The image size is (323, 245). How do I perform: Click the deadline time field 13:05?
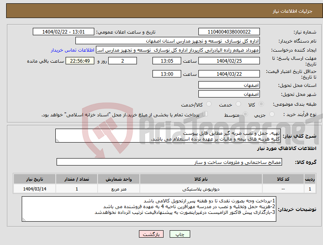167,61
